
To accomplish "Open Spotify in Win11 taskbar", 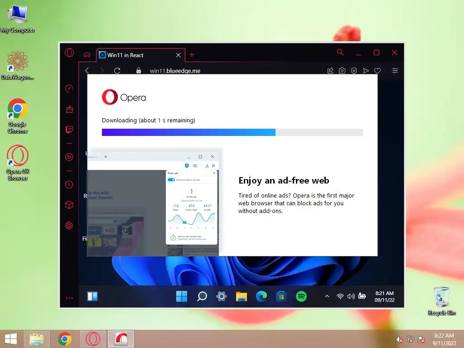I will click(x=301, y=296).
